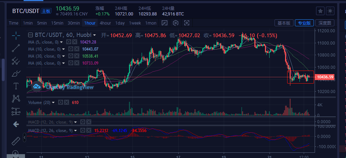346x158 pixels.
Task: Pick the ruler measure tool
Action: coord(16,141)
